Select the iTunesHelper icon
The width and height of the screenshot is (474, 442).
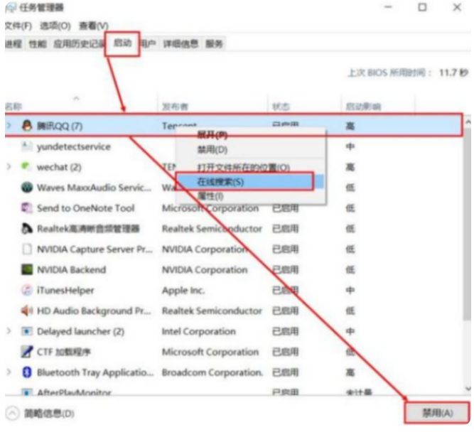[x=27, y=290]
